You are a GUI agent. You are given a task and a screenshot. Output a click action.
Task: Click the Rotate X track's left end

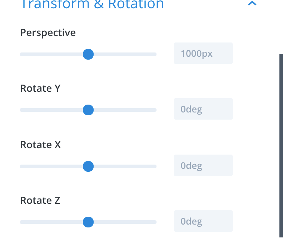[x=22, y=166]
